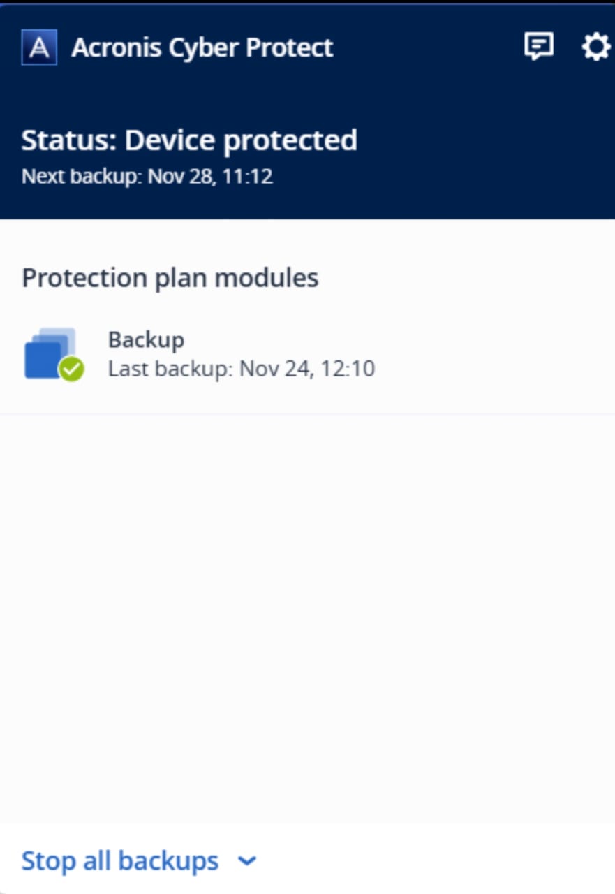The width and height of the screenshot is (615, 894).
Task: Click the Acronis Cyber Protect title
Action: 202,47
